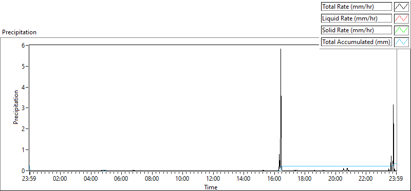
Task: Click the 10:00 time axis label
Action: click(183, 179)
